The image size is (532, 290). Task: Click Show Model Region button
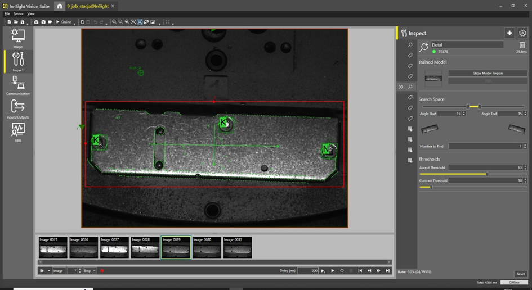tap(488, 73)
